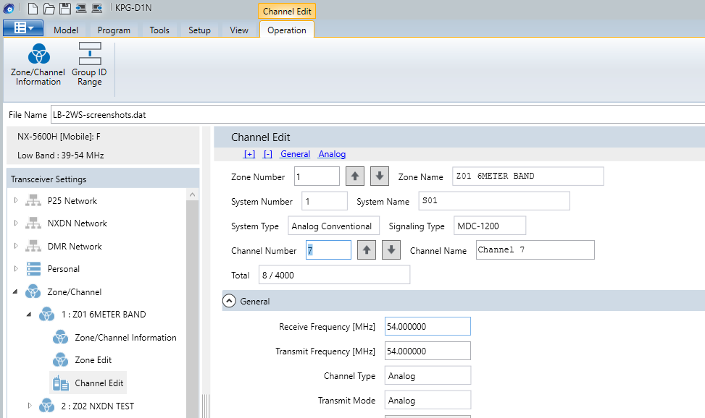
Task: Open the Group ID Range tool
Action: (89, 65)
